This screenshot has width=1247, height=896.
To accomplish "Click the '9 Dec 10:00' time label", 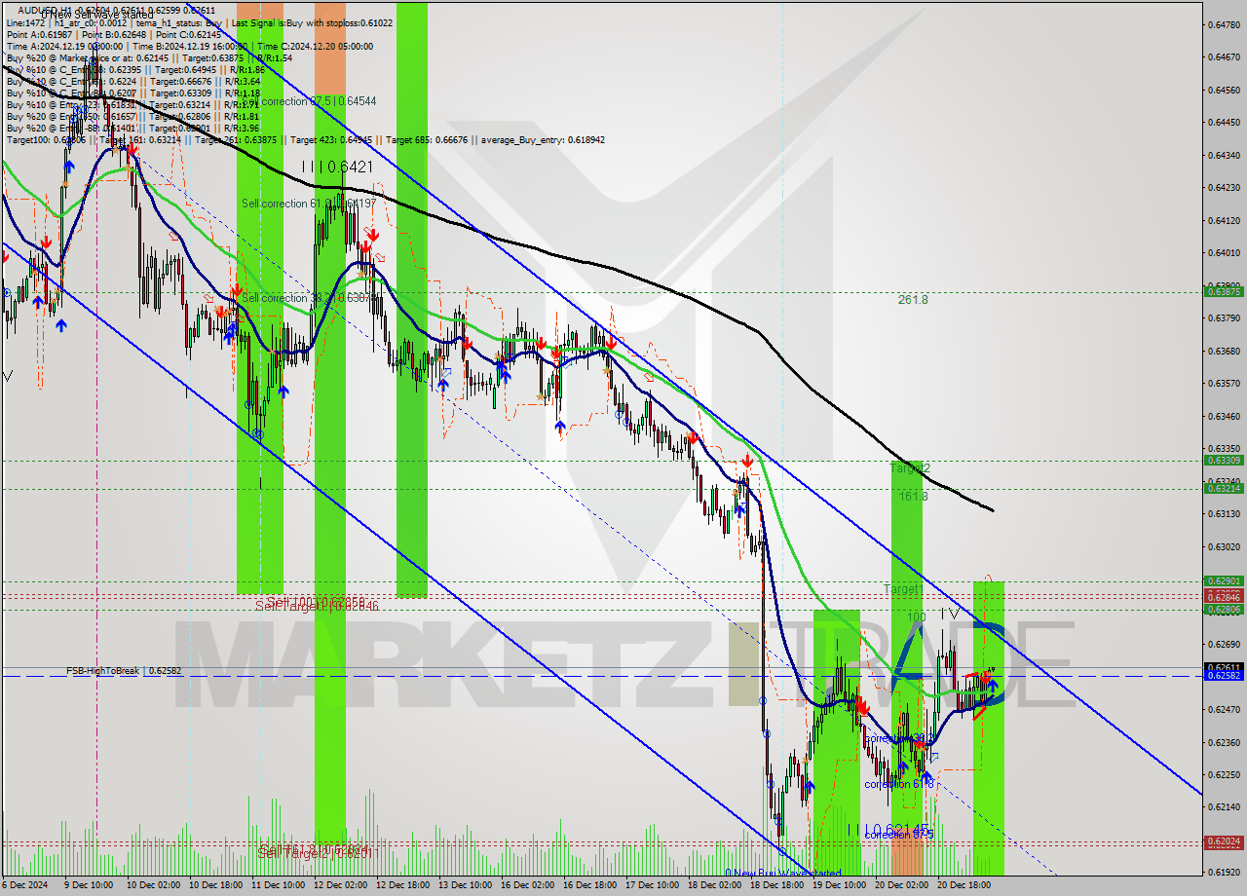I will pyautogui.click(x=91, y=886).
